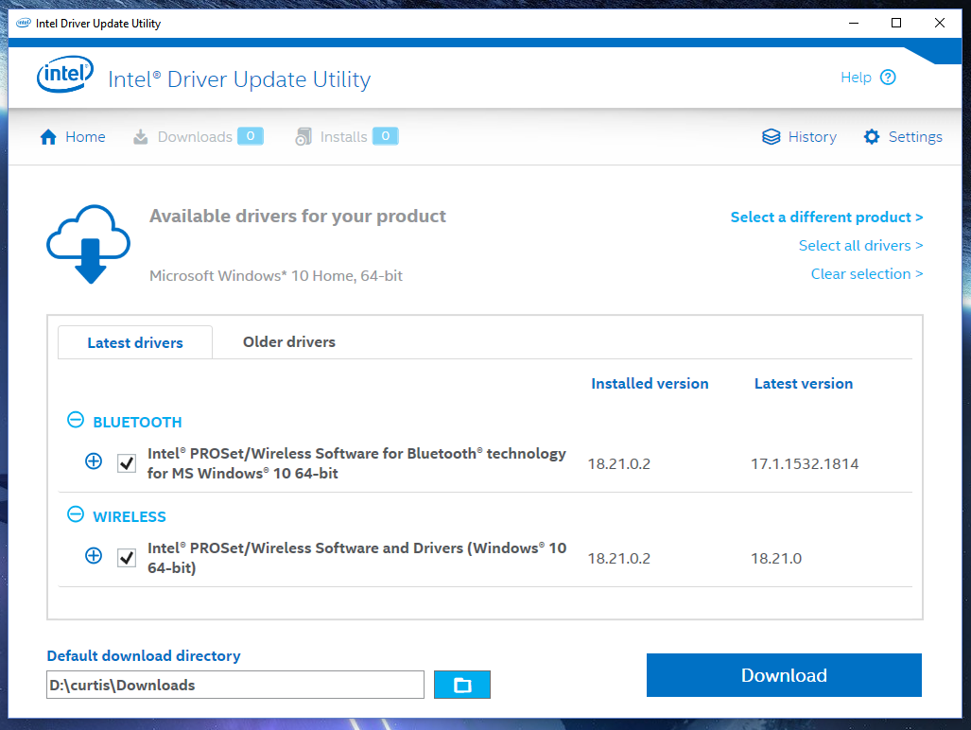Minimize the Intel Driver Update Utility window

tap(854, 23)
